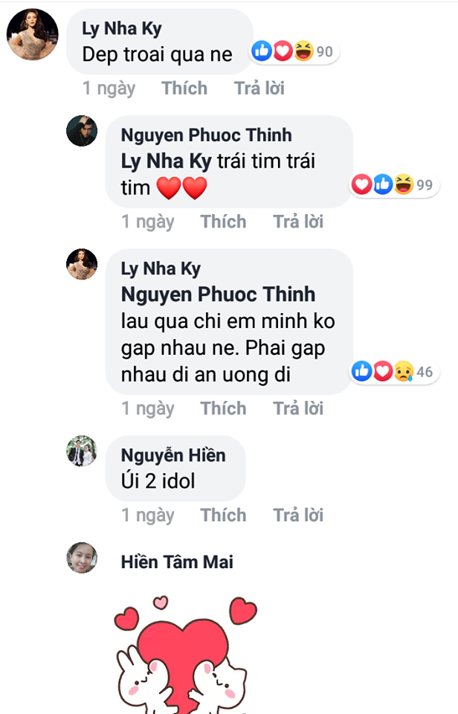View reactions showing 46 on Ly Nha Ky's reply
This screenshot has width=458, height=714.
(393, 371)
